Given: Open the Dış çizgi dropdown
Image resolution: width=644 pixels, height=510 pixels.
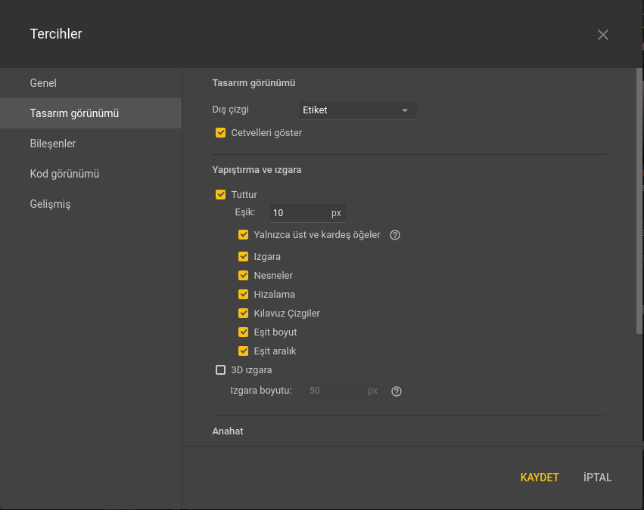Looking at the screenshot, I should click(x=358, y=110).
